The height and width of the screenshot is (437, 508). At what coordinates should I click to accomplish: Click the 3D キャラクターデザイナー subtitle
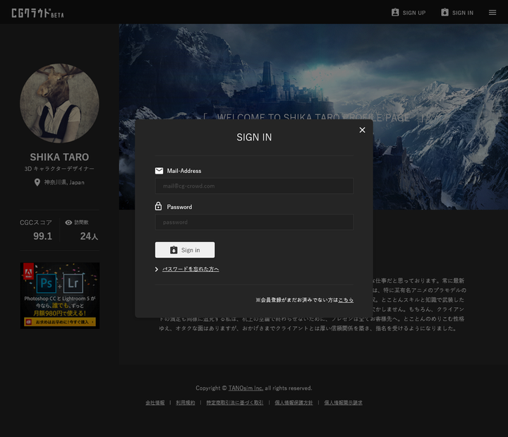coord(59,169)
